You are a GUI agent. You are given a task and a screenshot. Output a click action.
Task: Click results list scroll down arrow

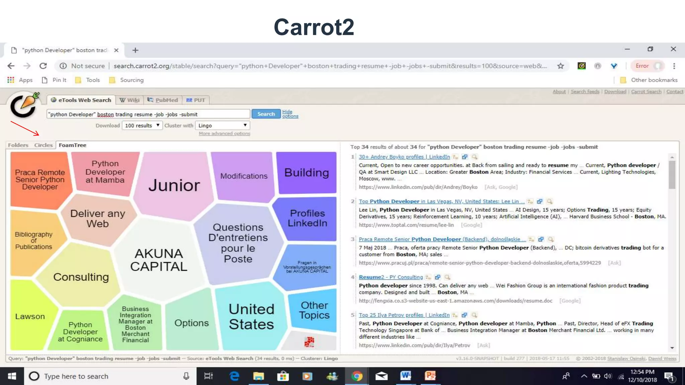pyautogui.click(x=672, y=348)
